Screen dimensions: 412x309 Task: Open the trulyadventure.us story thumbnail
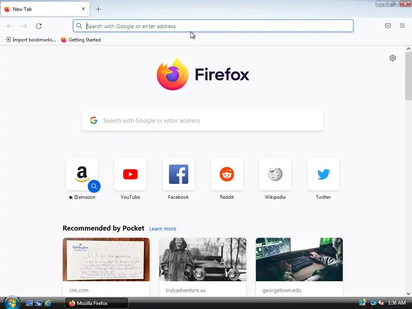(203, 260)
